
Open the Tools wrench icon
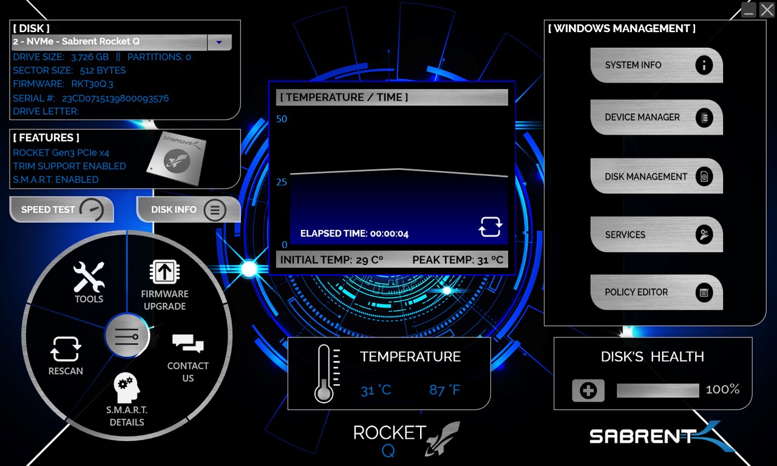point(89,276)
